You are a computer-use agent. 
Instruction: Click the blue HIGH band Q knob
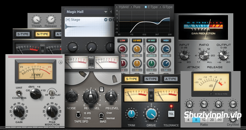[x=166, y=63]
